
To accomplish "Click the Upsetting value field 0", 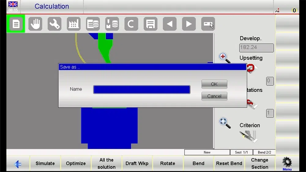I will coord(270,81).
